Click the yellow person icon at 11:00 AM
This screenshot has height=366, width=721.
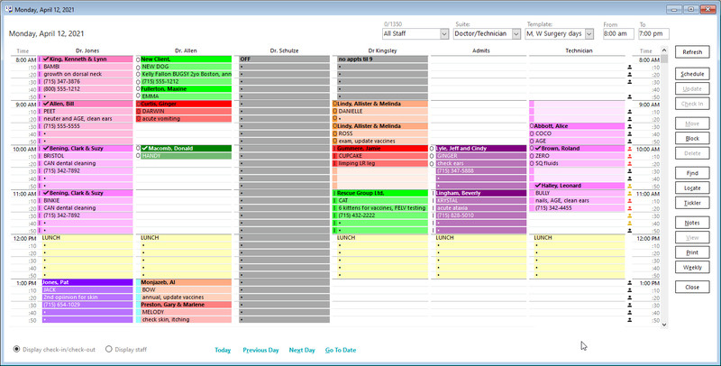click(x=629, y=194)
